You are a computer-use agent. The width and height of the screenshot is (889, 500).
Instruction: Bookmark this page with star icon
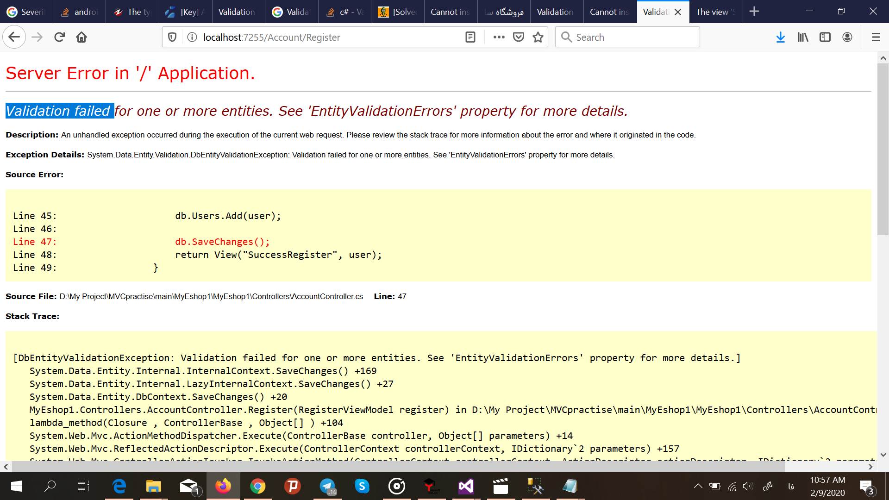point(538,37)
